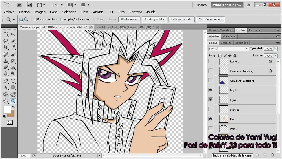Click the Ajustar pantalla button

coord(154,19)
